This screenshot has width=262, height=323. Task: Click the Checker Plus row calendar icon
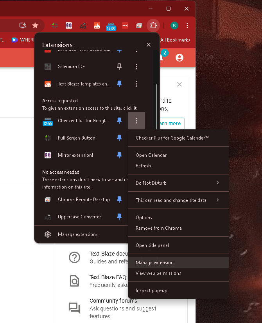point(48,122)
